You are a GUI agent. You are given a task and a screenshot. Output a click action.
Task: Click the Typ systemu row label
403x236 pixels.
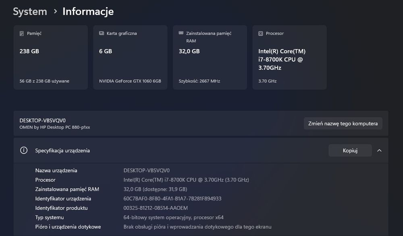[x=49, y=217]
